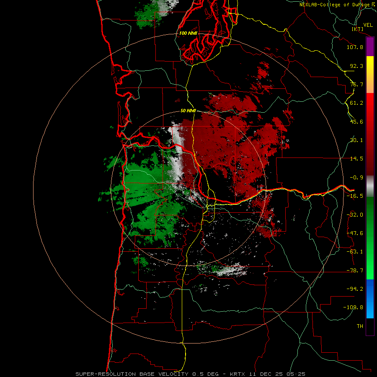Click the -78.7 velocity scale value
This screenshot has height=377, width=377.
click(x=355, y=271)
